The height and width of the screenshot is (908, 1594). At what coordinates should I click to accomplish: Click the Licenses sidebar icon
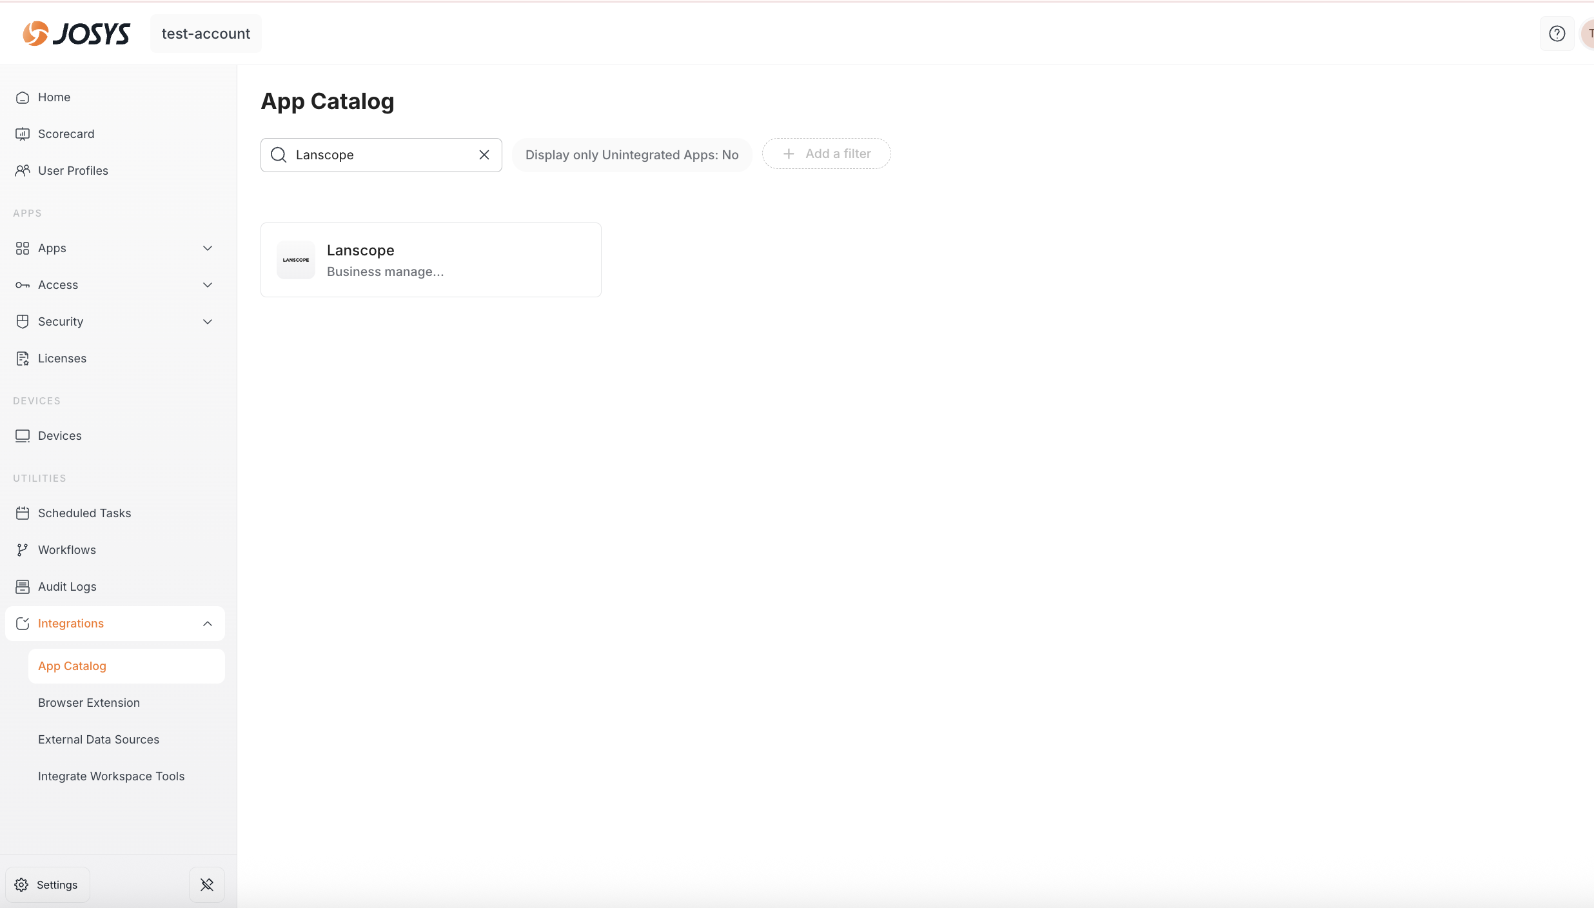[x=23, y=359]
